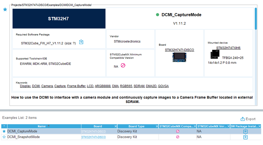
Task: Click the details panel vertical scrollbar
Action: pos(256,19)
